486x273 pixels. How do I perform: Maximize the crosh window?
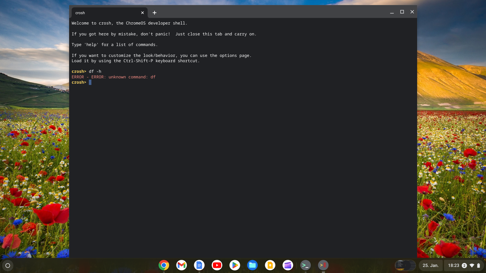point(402,12)
